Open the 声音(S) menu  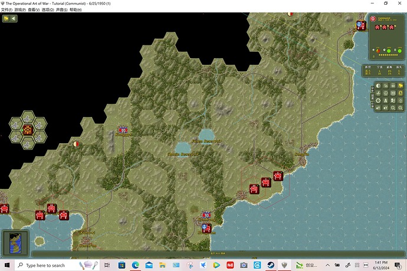pyautogui.click(x=62, y=10)
